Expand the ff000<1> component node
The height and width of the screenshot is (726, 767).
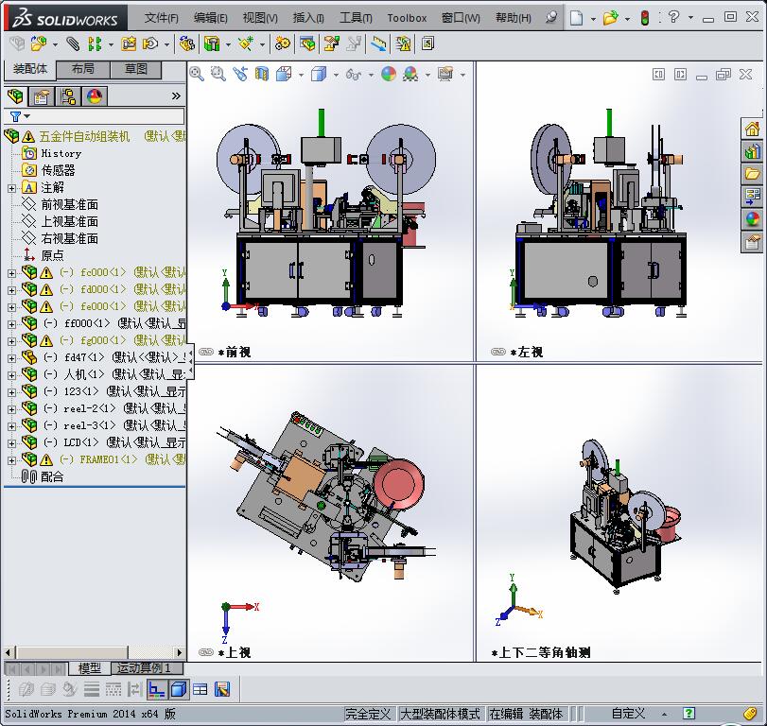point(11,324)
